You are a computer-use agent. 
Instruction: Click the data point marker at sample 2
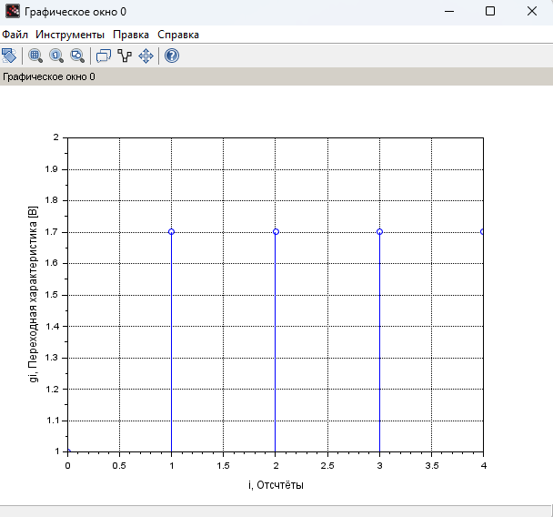276,232
